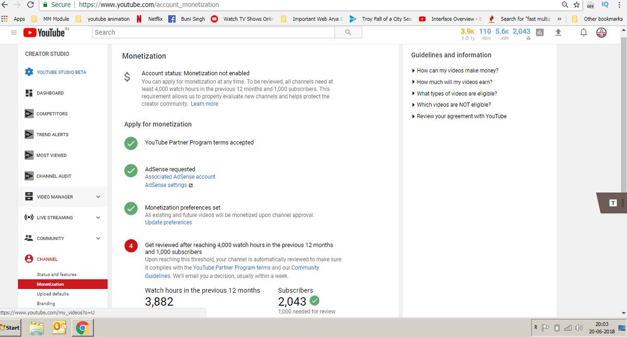Open Chrome from taskbar

coord(82,328)
